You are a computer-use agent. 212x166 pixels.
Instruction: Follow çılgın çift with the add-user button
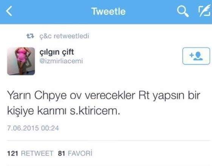[196, 56]
